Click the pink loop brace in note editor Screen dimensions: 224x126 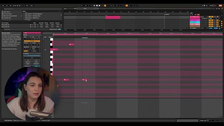(x=138, y=34)
